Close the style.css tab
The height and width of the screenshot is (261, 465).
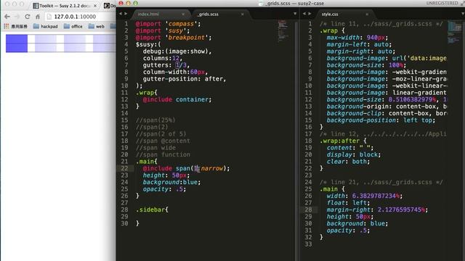[367, 14]
